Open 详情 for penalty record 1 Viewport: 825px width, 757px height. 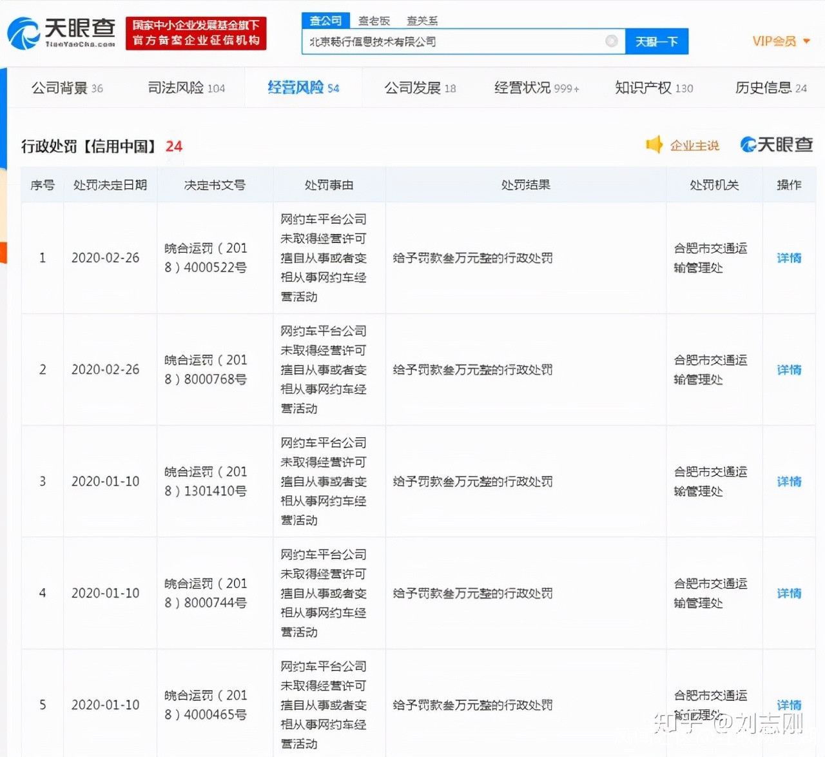[789, 258]
